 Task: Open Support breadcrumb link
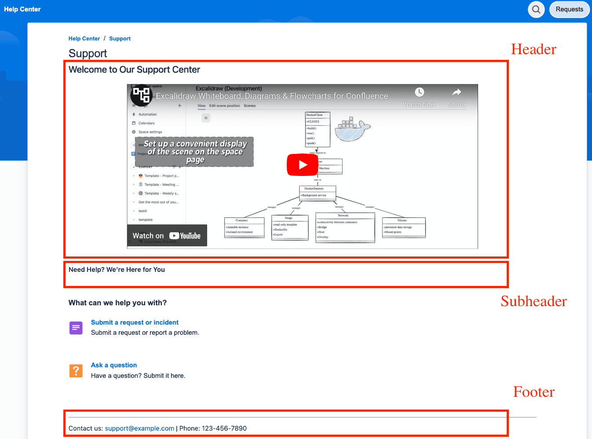coord(120,39)
